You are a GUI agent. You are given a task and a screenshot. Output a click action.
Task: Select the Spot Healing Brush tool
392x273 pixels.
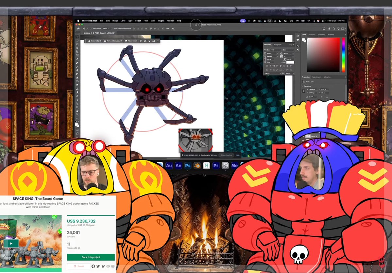(77, 63)
